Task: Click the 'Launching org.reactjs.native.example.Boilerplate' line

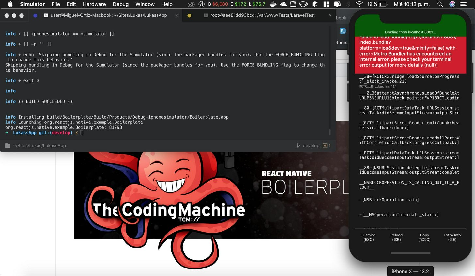Action: (74, 122)
